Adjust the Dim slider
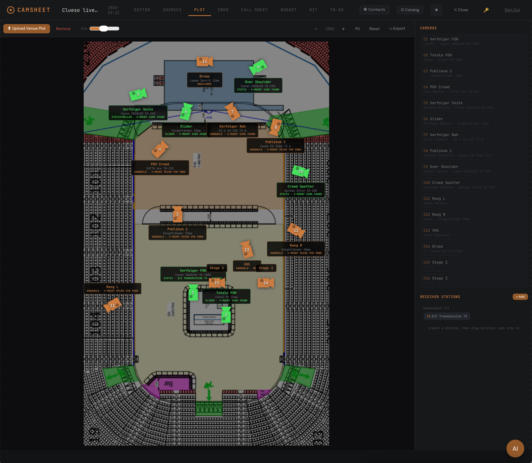 coord(104,29)
